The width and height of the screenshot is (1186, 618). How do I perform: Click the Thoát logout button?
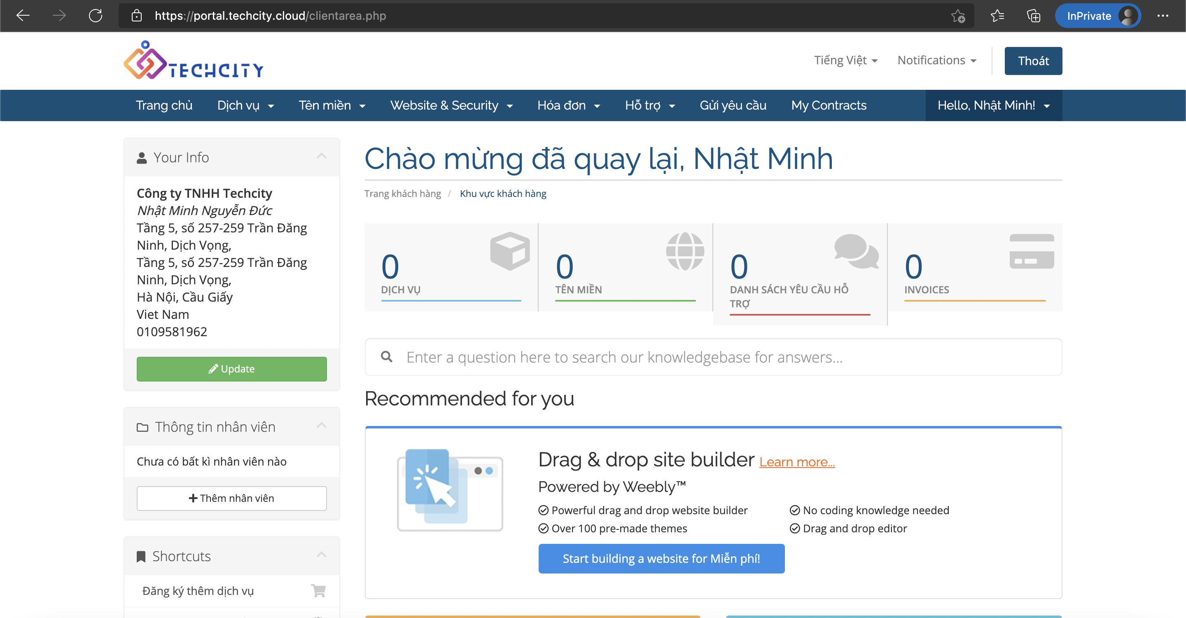(x=1033, y=61)
